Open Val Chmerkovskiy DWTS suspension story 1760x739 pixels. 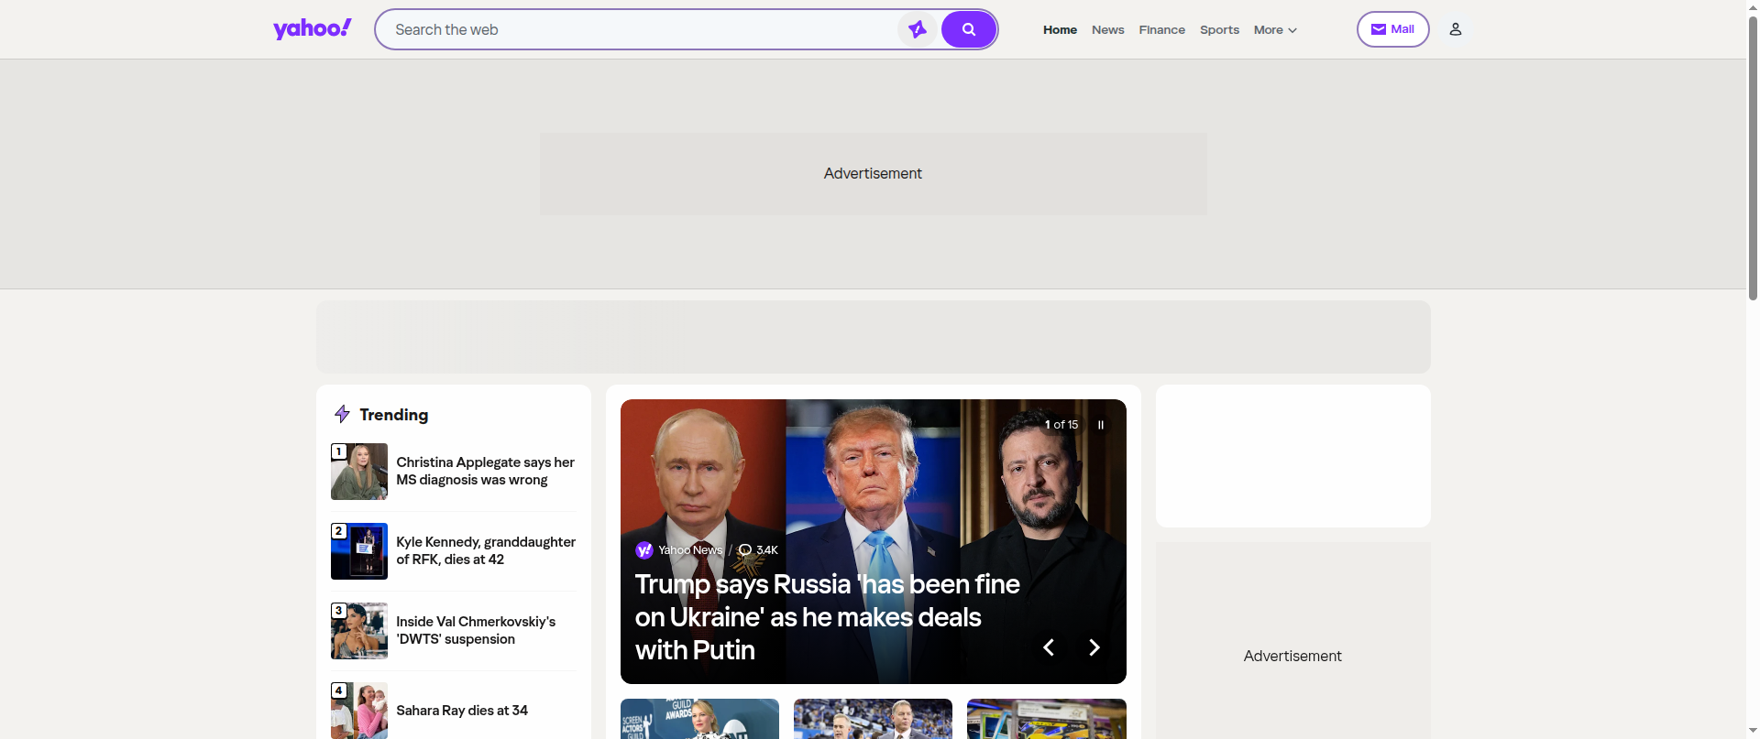[476, 630]
